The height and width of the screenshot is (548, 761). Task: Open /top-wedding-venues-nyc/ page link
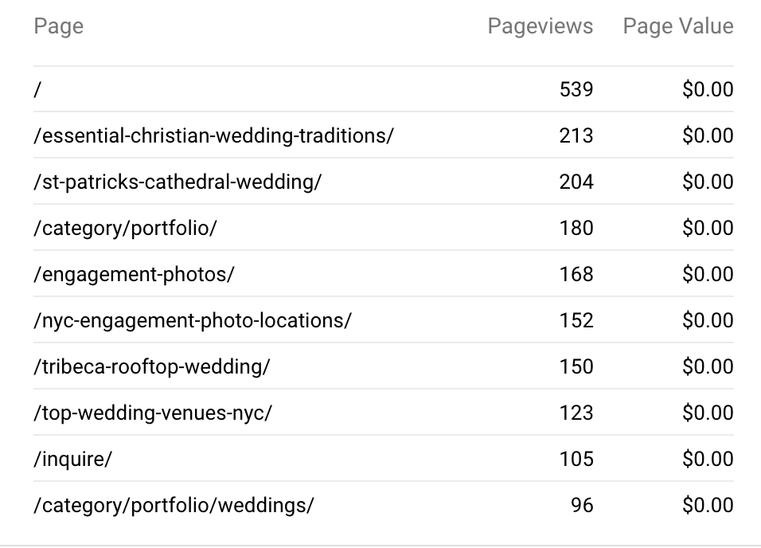click(x=153, y=413)
